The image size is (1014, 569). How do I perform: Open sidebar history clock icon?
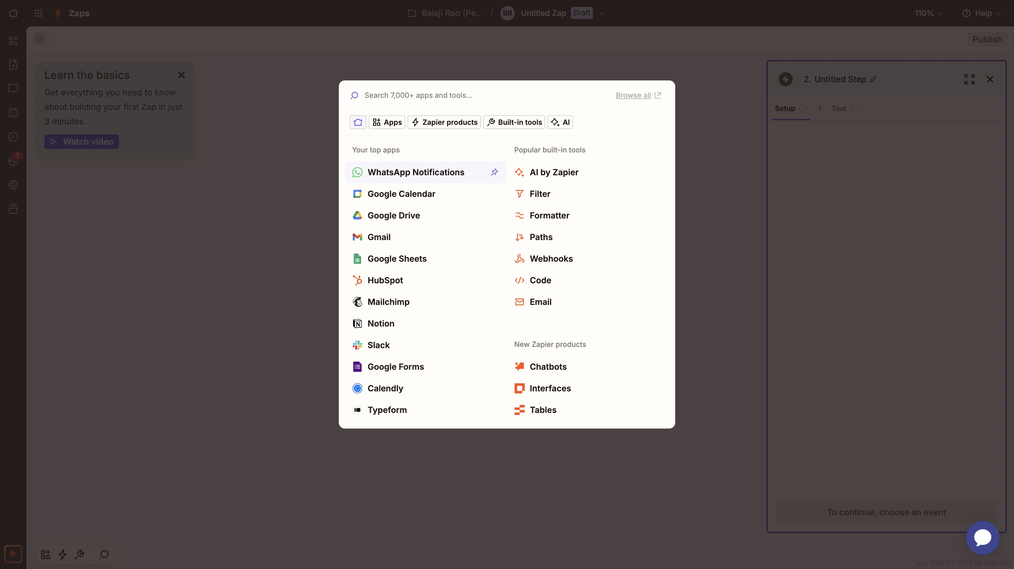13,137
